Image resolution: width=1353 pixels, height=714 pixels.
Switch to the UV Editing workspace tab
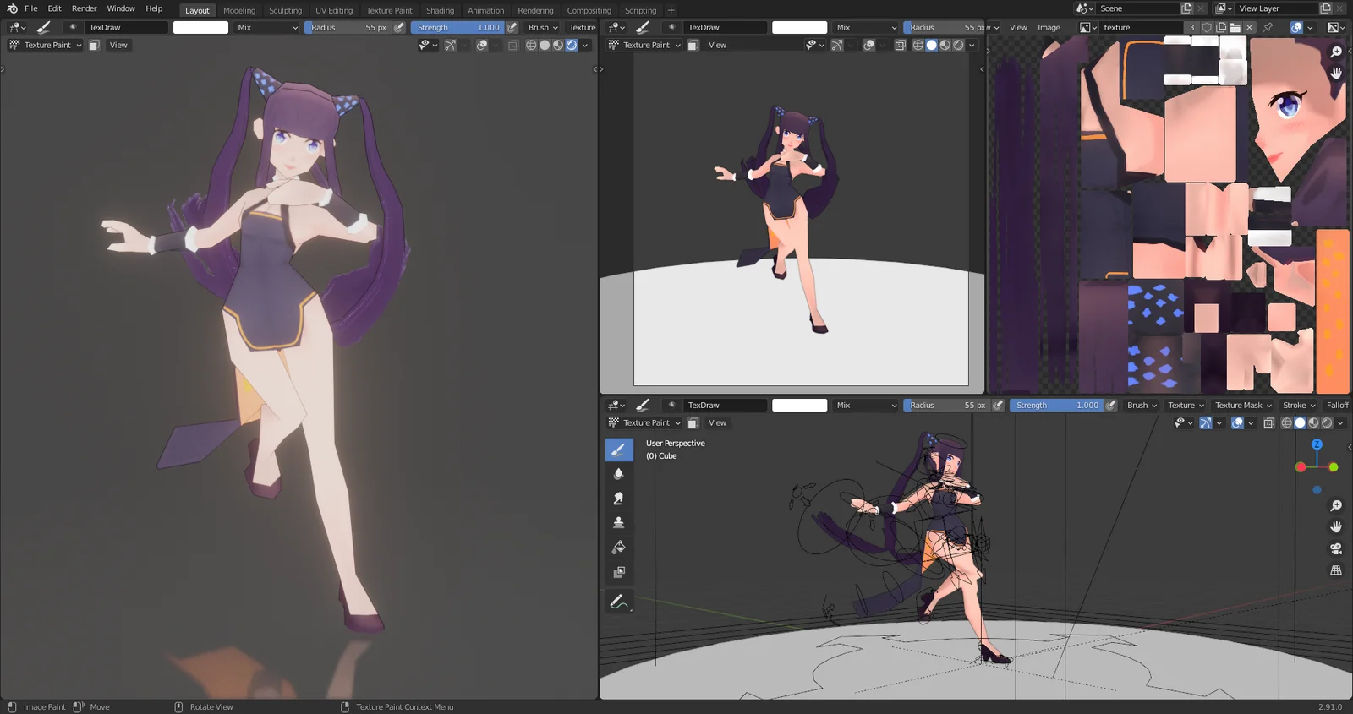click(x=334, y=10)
